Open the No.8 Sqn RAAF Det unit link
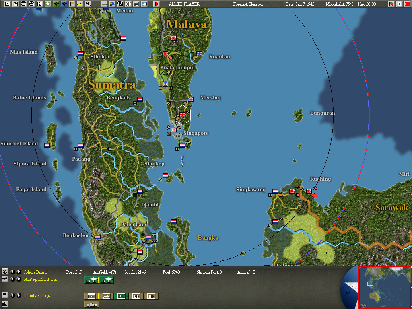The image size is (412, 309). pyautogui.click(x=40, y=279)
